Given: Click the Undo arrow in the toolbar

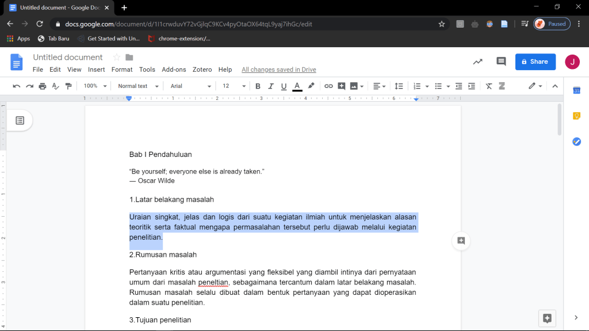Looking at the screenshot, I should pyautogui.click(x=16, y=86).
